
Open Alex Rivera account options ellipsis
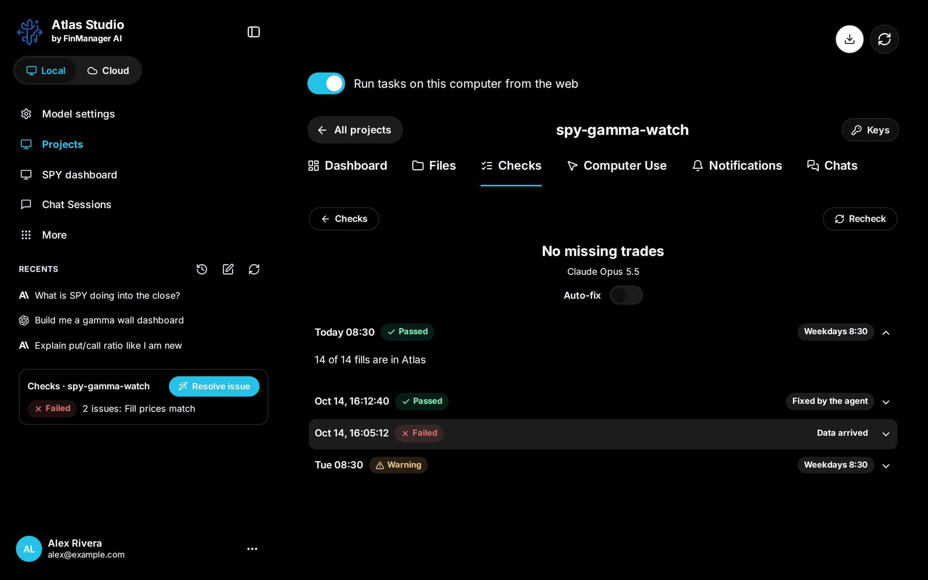252,549
